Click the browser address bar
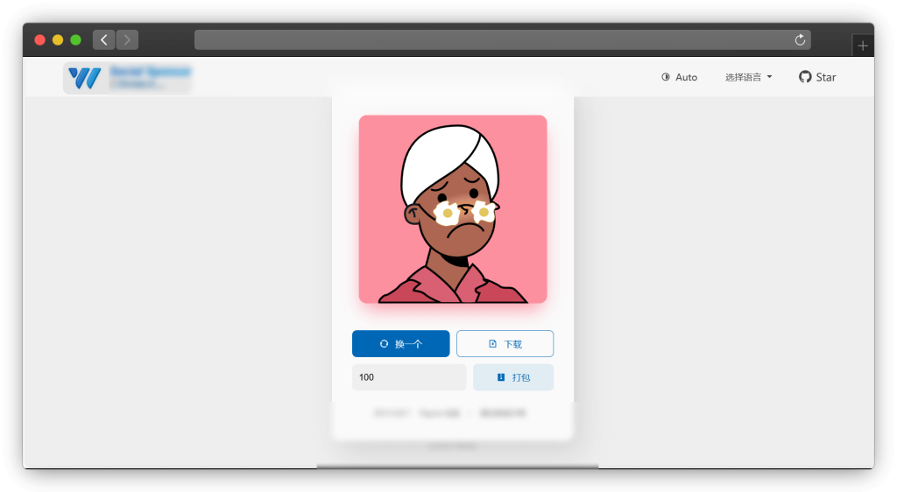The width and height of the screenshot is (897, 492). coord(491,39)
